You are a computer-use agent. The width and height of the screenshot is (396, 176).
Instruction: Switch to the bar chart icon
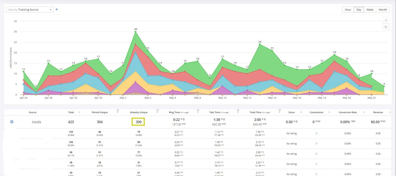click(386, 20)
